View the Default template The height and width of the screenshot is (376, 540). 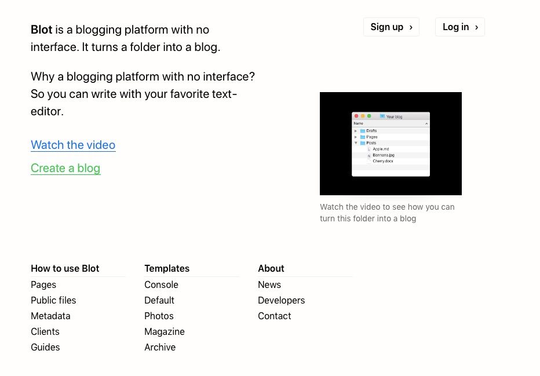click(159, 300)
